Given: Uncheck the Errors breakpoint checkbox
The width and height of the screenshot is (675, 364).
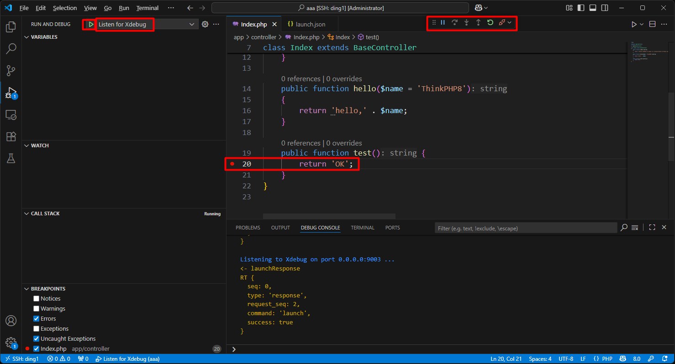Looking at the screenshot, I should tap(36, 319).
